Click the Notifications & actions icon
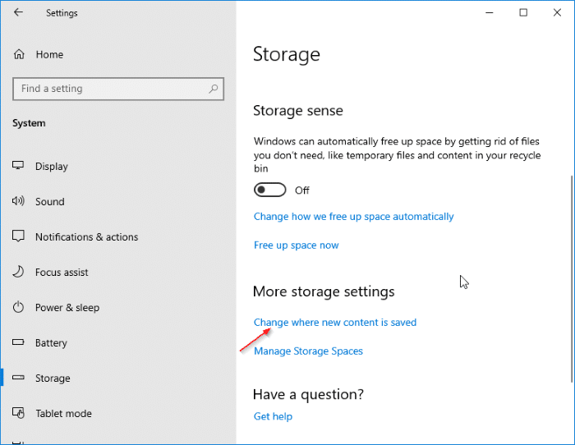The height and width of the screenshot is (445, 575). click(19, 236)
